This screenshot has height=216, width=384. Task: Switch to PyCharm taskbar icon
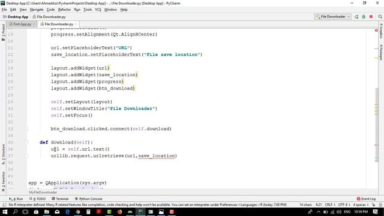click(x=140, y=212)
